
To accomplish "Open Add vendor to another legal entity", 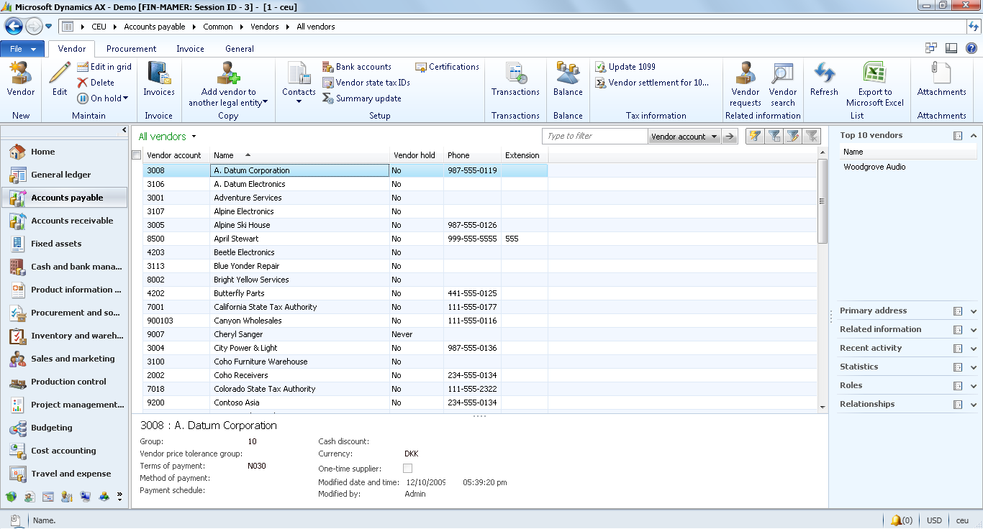I will tap(228, 84).
